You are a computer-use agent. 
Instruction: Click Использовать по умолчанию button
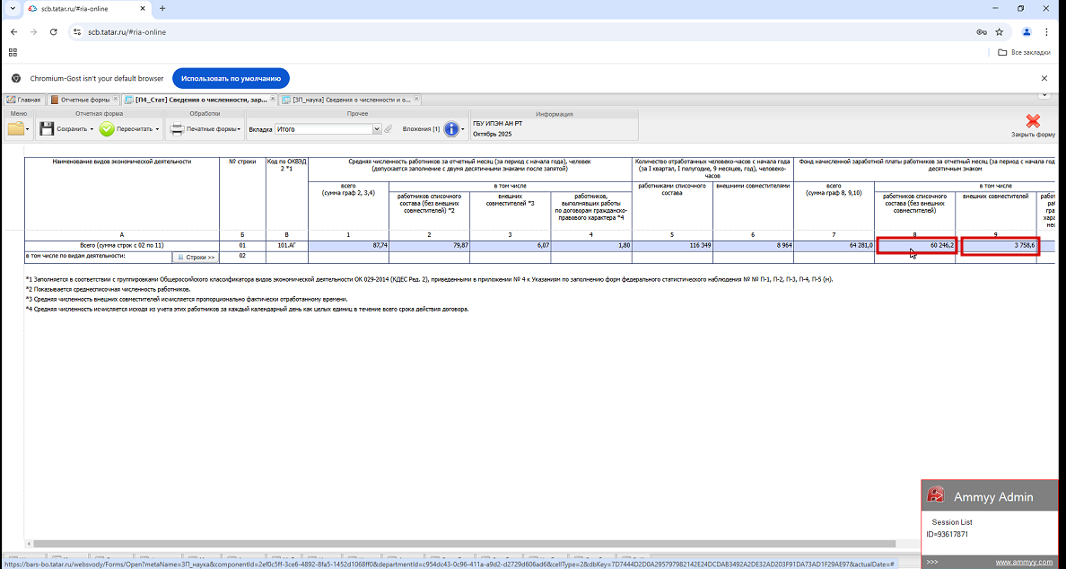coord(232,78)
